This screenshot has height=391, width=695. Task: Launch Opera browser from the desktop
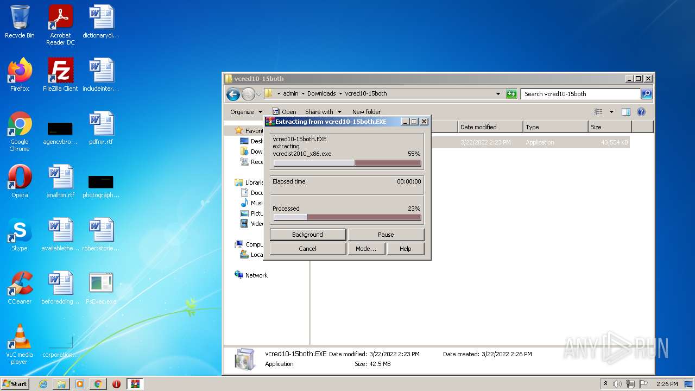click(20, 181)
